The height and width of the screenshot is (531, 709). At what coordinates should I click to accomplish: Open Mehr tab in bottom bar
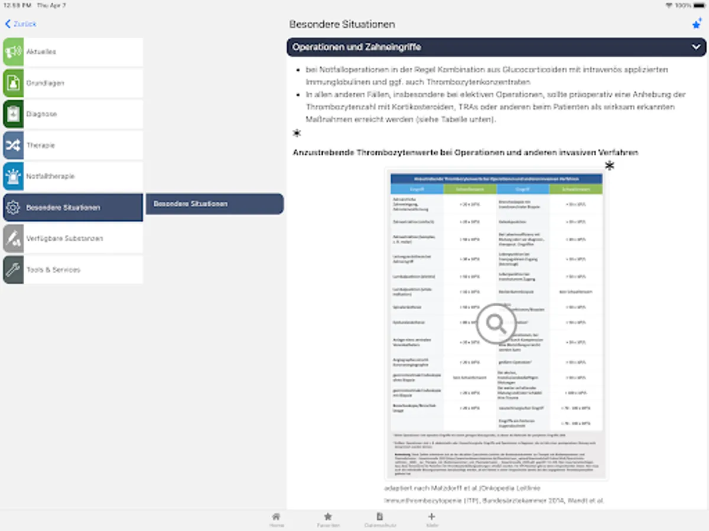click(431, 520)
